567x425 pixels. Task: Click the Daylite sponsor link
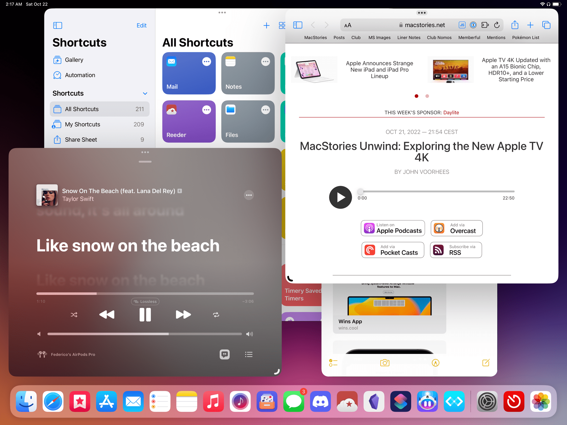click(451, 112)
